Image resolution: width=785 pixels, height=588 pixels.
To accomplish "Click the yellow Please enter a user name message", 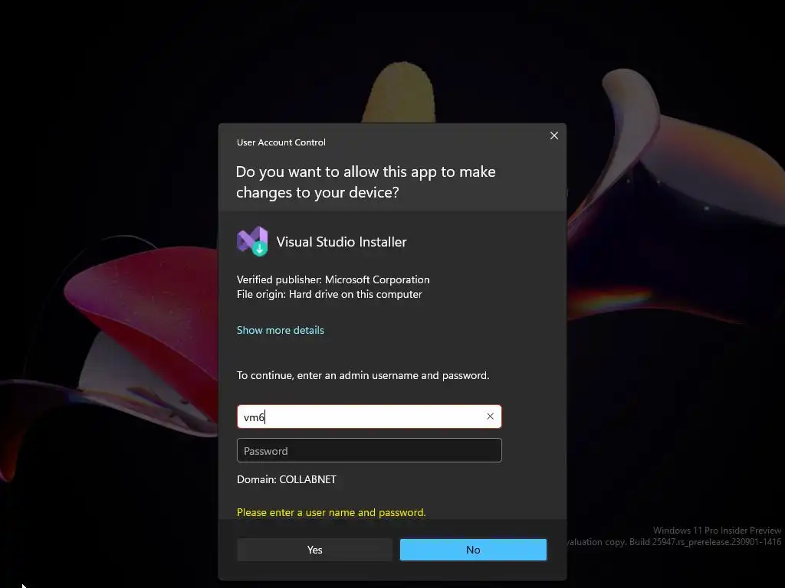I will click(x=331, y=512).
